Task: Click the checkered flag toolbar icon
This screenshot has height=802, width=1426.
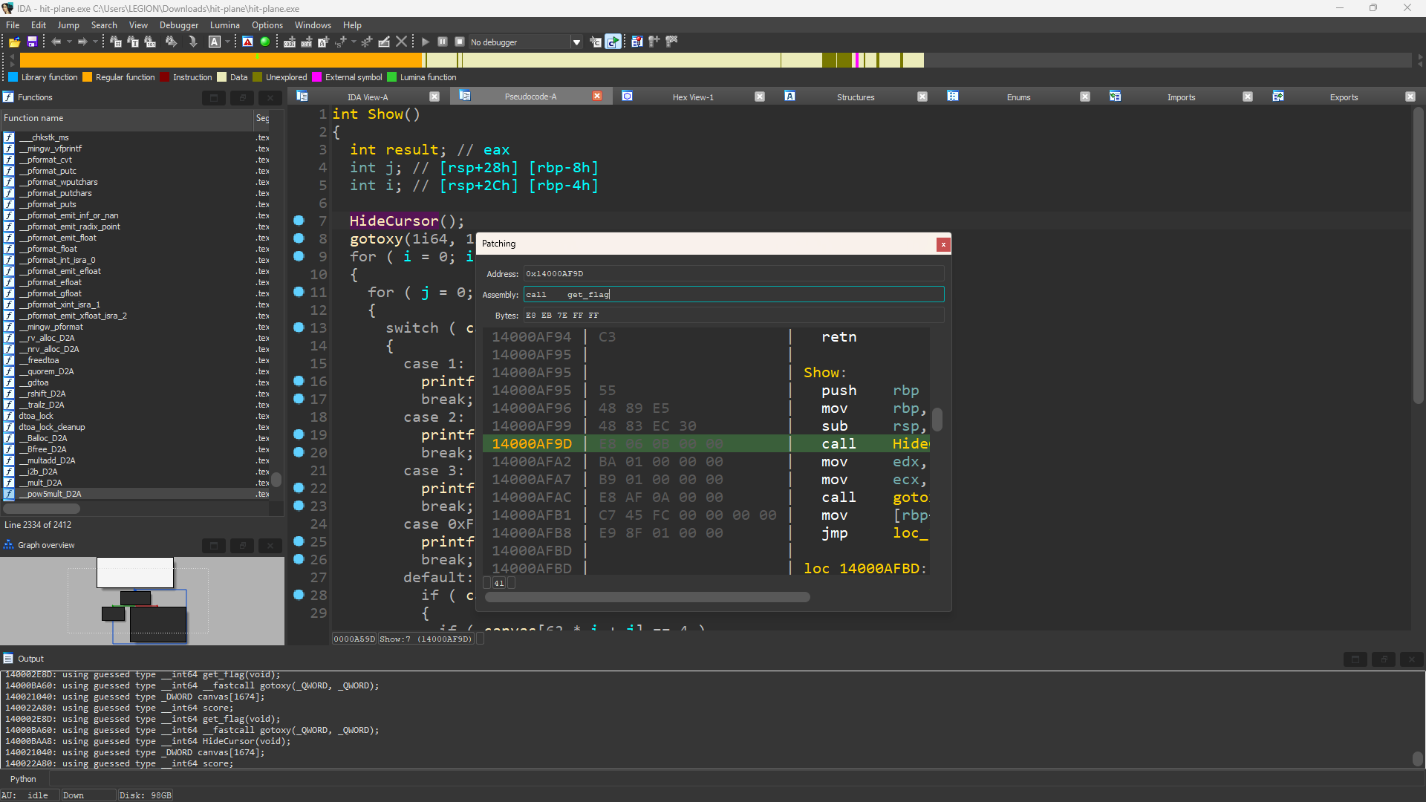Action: (x=671, y=42)
